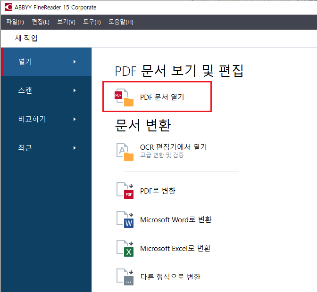Click the 다른 형식으로 변환 link
Viewport: 317px width, 292px height.
pos(170,277)
